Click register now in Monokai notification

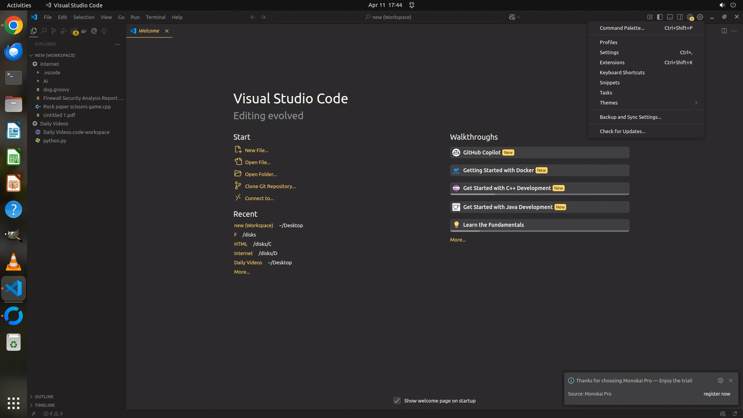(717, 394)
